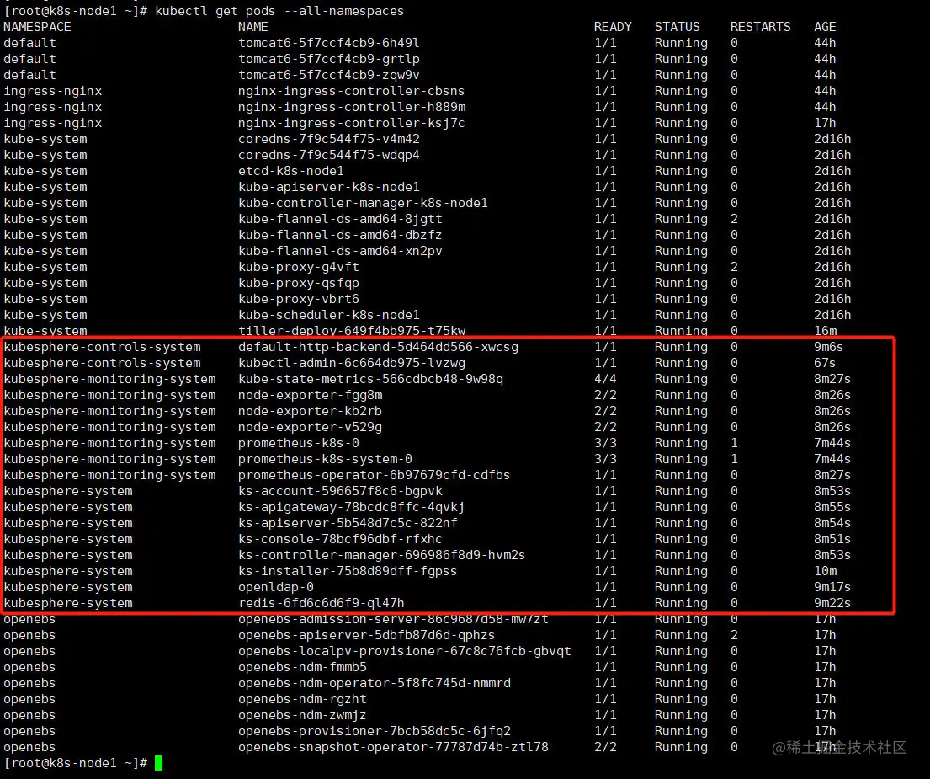
Task: Select coredns-7f9c544f75-wdqp4 pod name
Action: (328, 156)
